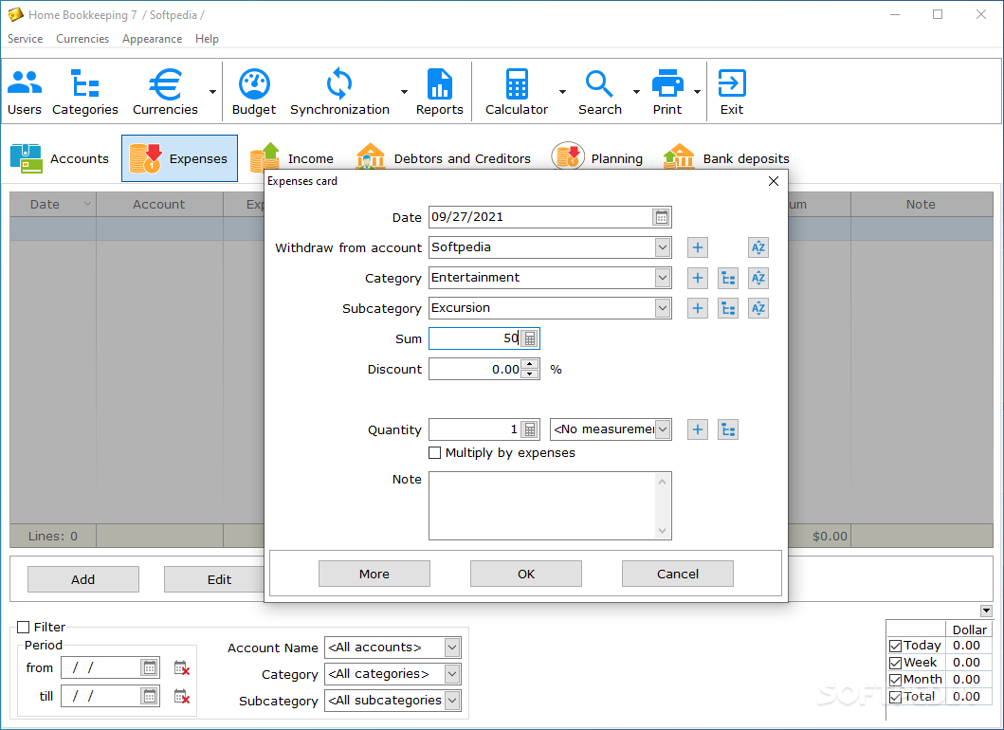Sort subcategories with AZ button
The width and height of the screenshot is (1004, 730).
pos(758,308)
